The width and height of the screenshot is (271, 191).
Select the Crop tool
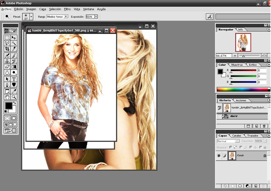[x=7, y=49]
